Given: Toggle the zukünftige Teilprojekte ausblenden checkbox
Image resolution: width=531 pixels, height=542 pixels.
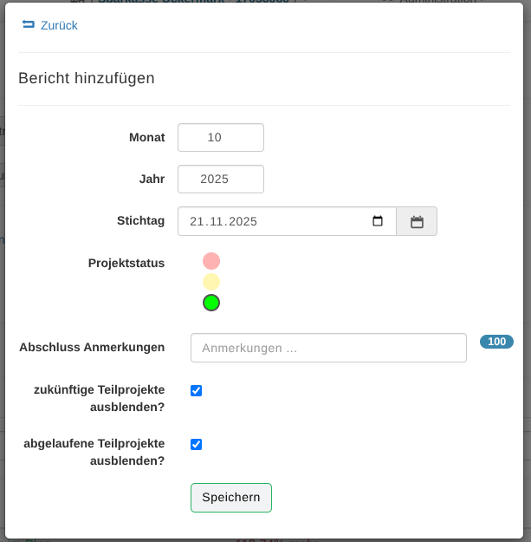Looking at the screenshot, I should click(197, 391).
